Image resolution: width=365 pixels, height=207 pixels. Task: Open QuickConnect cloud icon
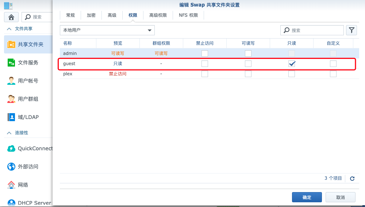(11, 148)
